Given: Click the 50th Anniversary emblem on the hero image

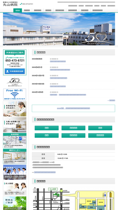Looking at the screenshot, I should pyautogui.click(x=96, y=38).
